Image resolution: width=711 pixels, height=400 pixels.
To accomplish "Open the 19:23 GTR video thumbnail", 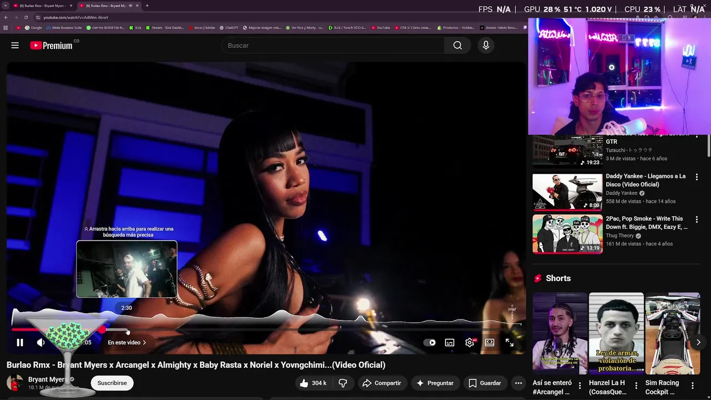I will pyautogui.click(x=568, y=151).
